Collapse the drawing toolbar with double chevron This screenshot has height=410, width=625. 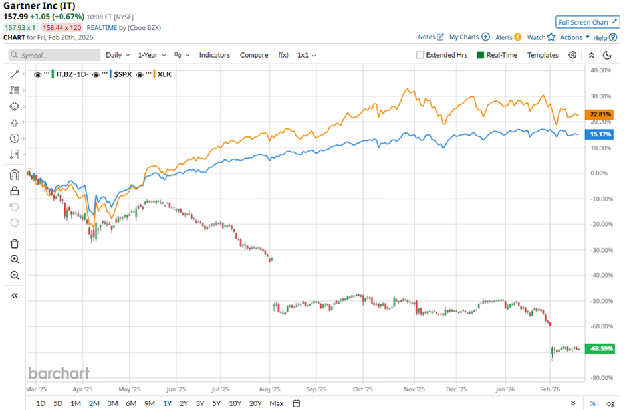click(x=15, y=296)
